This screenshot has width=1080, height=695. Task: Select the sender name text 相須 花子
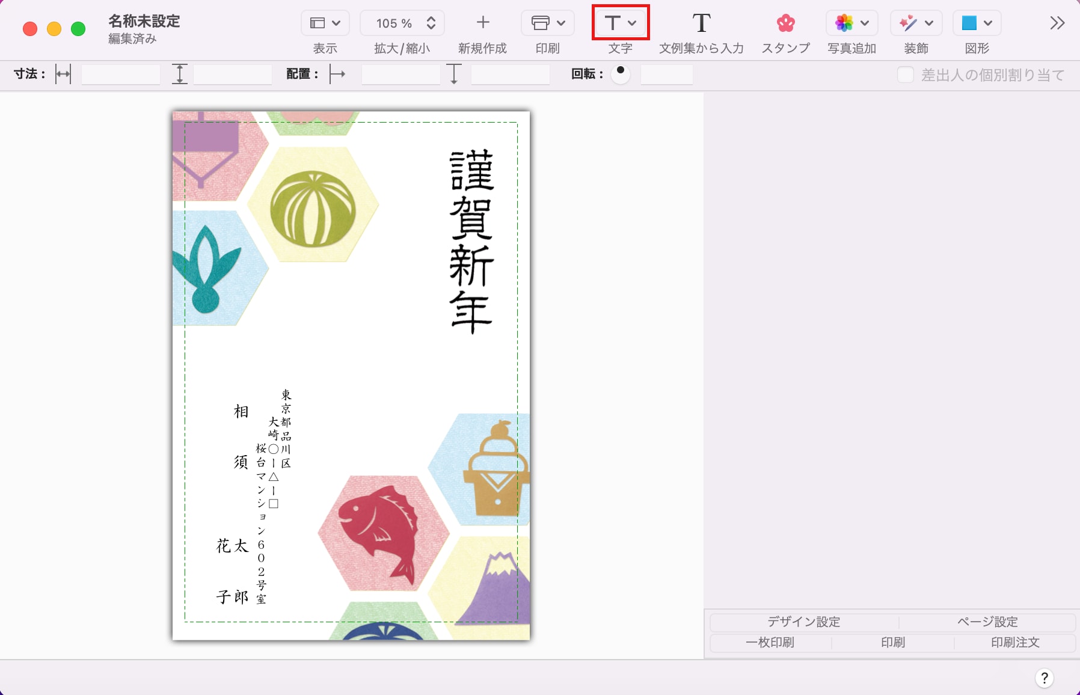tap(233, 504)
